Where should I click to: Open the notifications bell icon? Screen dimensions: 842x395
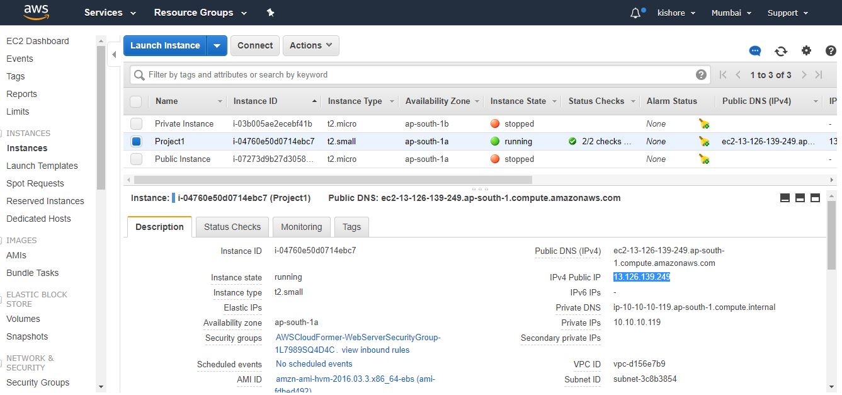[635, 13]
